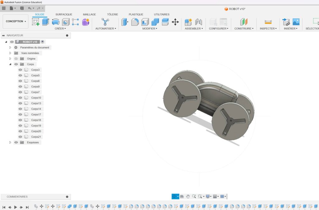
Task: Toggle visibility of Corps9
Action: point(20,87)
